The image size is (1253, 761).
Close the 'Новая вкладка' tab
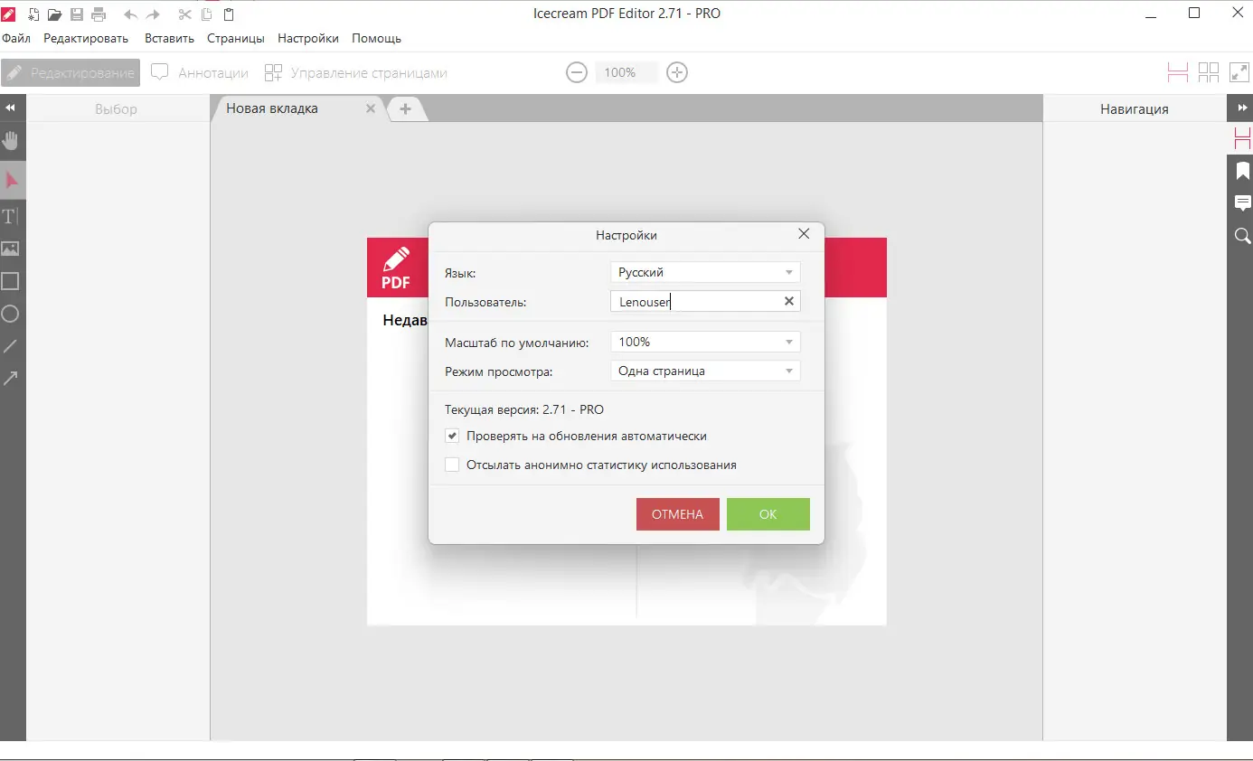370,108
